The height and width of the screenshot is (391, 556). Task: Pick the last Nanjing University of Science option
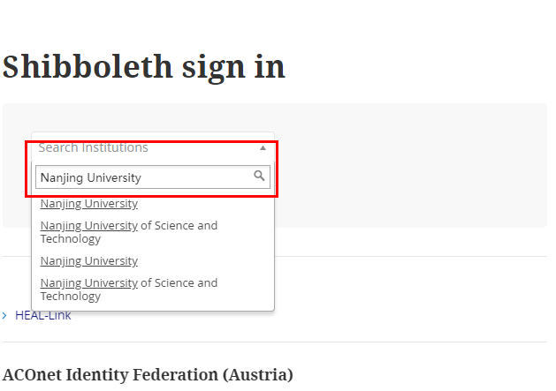click(128, 289)
